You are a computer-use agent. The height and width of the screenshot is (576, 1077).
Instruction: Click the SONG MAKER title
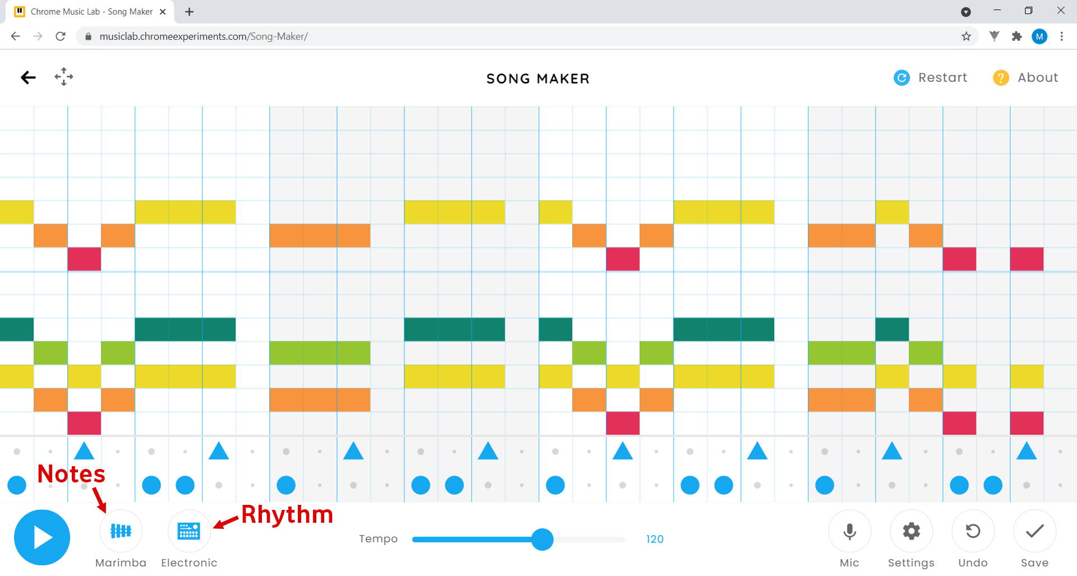click(x=538, y=78)
